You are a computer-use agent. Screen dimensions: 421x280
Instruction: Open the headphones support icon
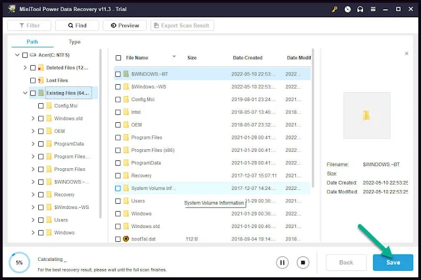coord(360,9)
